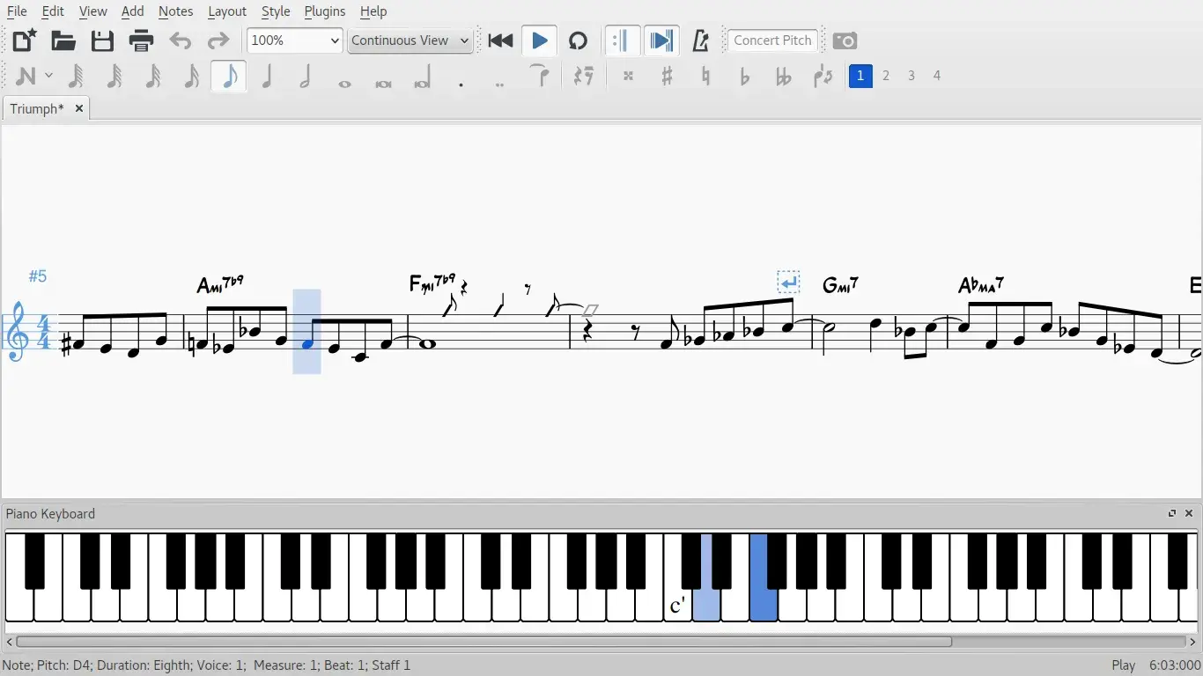
Task: Apply a flat accidental
Action: (744, 76)
